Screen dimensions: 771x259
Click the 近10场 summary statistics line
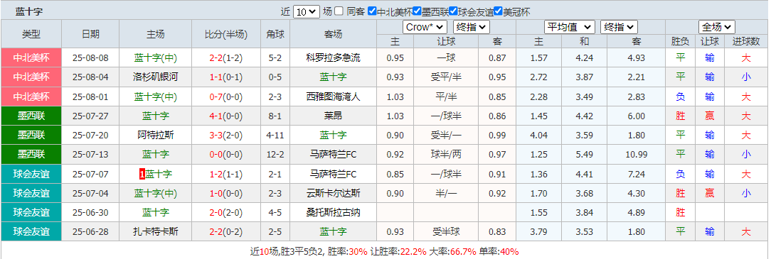point(385,252)
